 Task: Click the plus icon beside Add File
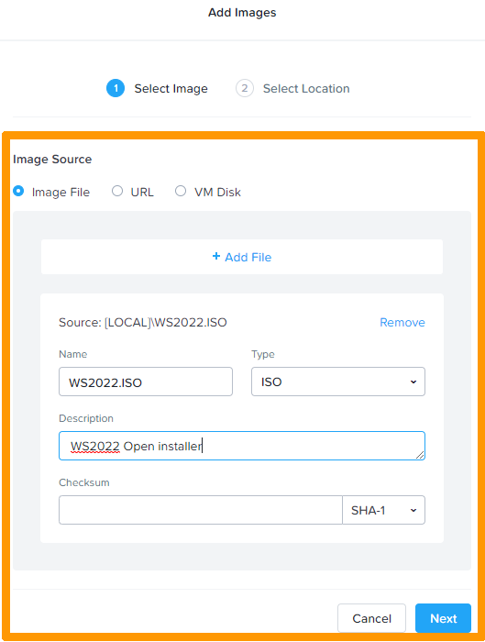tap(216, 256)
